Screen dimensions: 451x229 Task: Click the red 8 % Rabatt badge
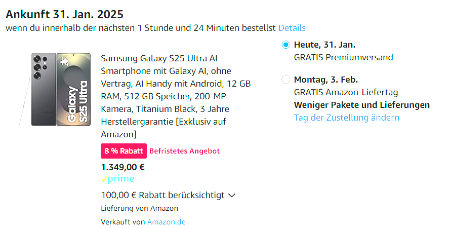pos(124,151)
